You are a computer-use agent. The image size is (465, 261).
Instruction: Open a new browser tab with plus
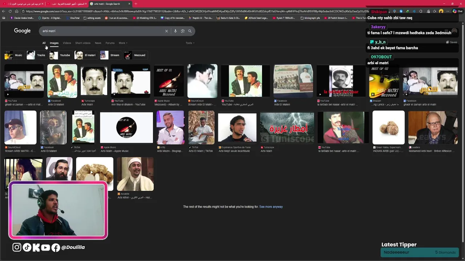136,4
